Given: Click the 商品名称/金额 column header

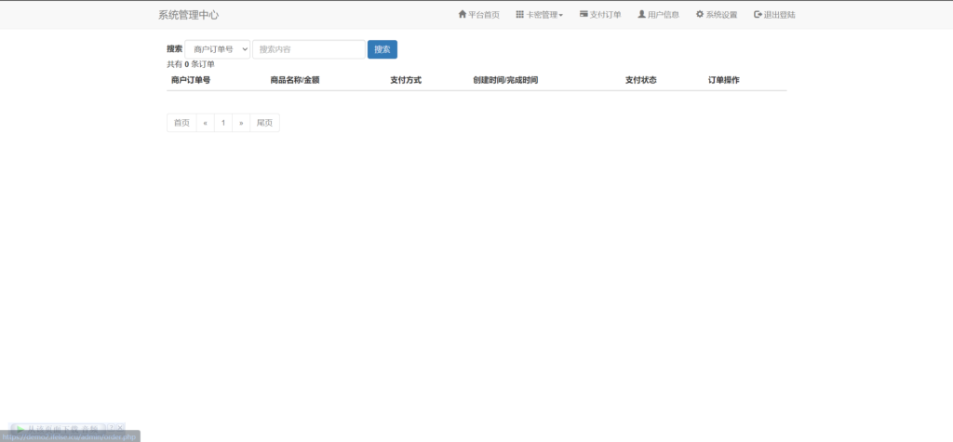Looking at the screenshot, I should pyautogui.click(x=295, y=80).
